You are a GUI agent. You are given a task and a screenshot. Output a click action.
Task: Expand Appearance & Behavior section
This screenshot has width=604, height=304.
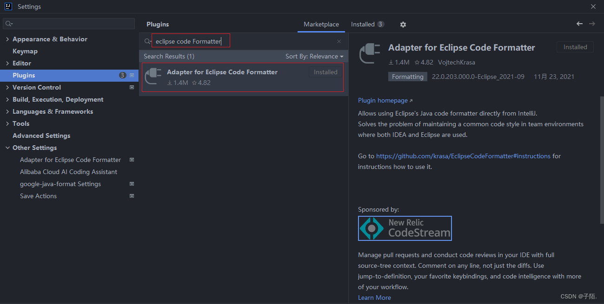[7, 39]
